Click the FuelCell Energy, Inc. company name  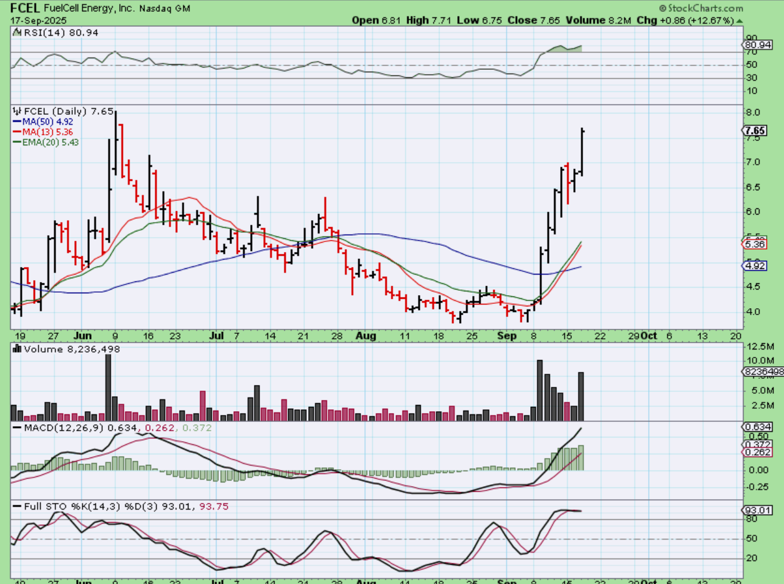pyautogui.click(x=90, y=9)
